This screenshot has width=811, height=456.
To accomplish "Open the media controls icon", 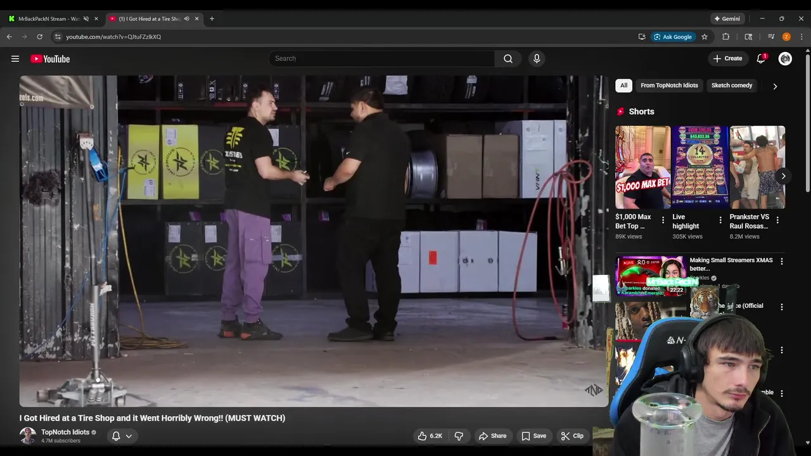I will [771, 37].
